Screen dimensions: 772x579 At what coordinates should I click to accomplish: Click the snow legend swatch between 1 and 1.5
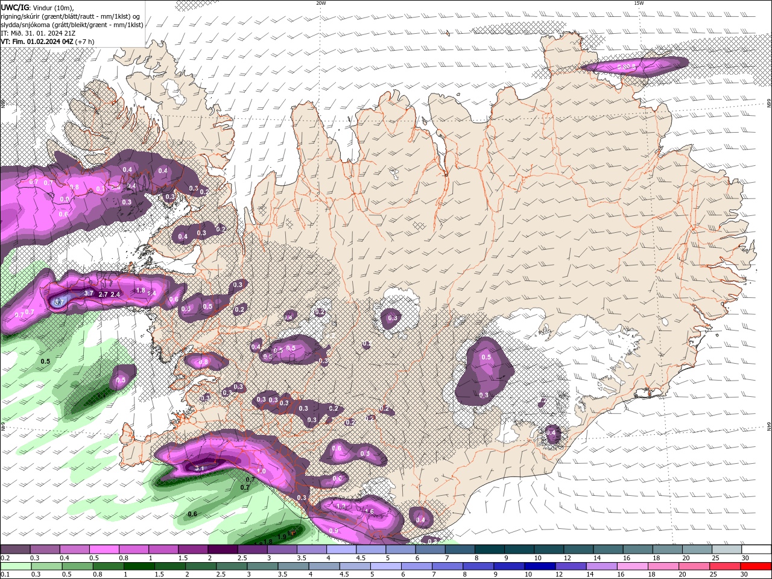(163, 549)
